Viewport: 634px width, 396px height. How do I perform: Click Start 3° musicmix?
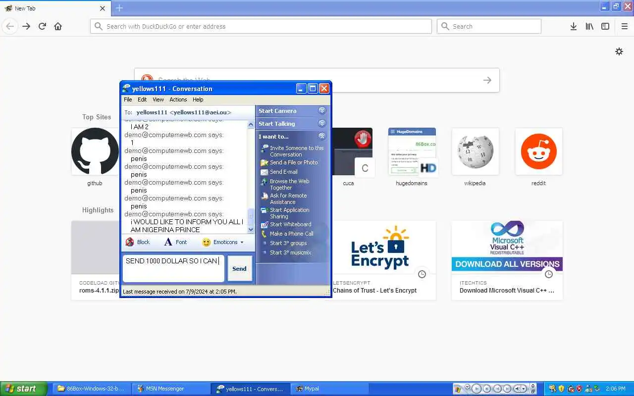[287, 252]
